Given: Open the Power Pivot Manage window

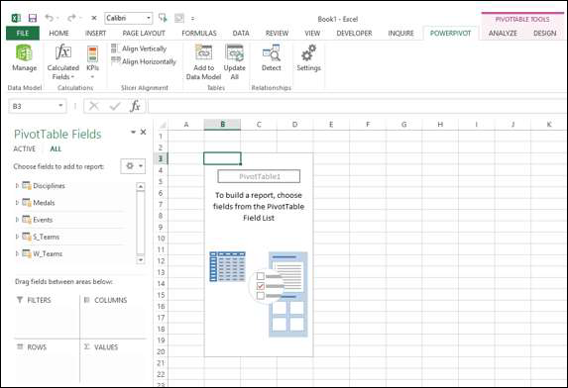Looking at the screenshot, I should pos(24,57).
